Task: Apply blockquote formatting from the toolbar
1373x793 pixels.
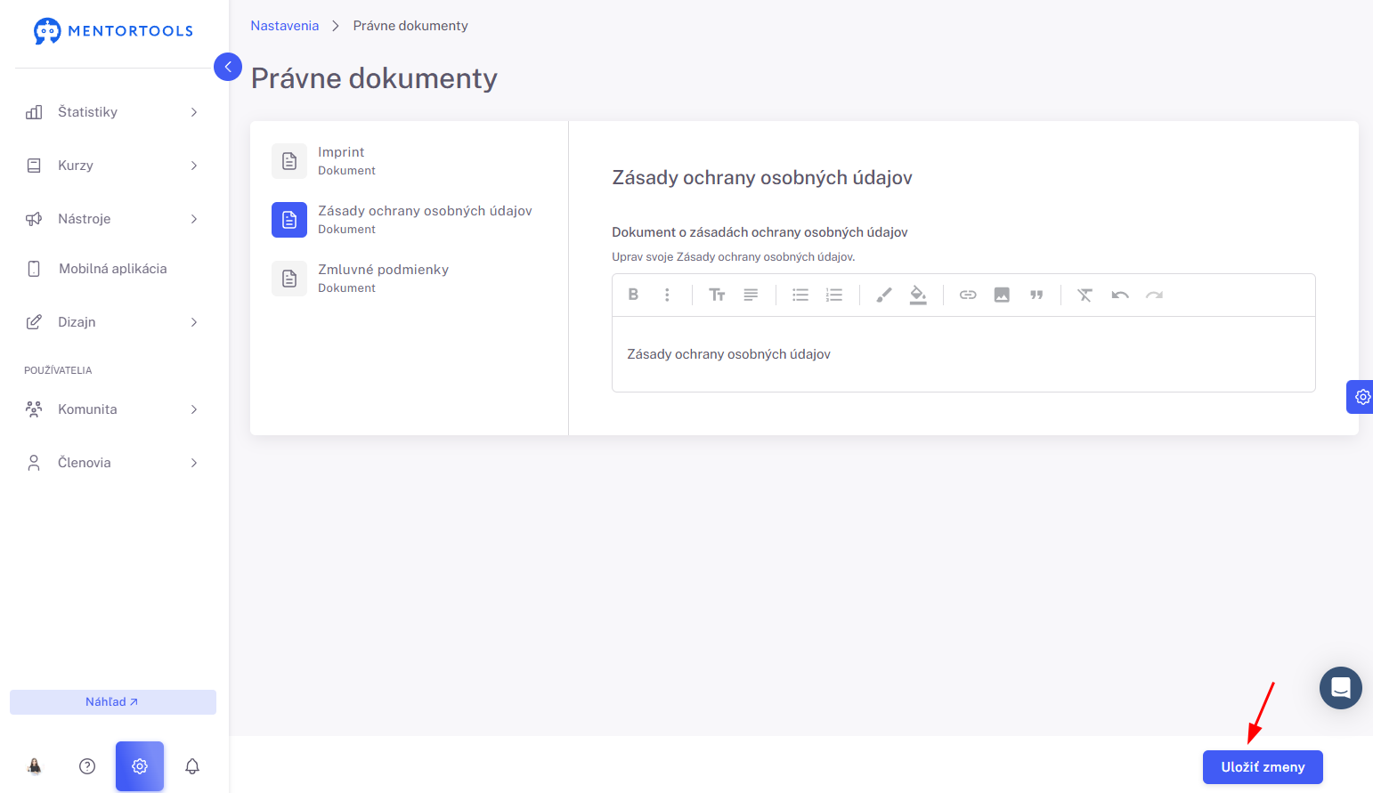Action: 1036,295
